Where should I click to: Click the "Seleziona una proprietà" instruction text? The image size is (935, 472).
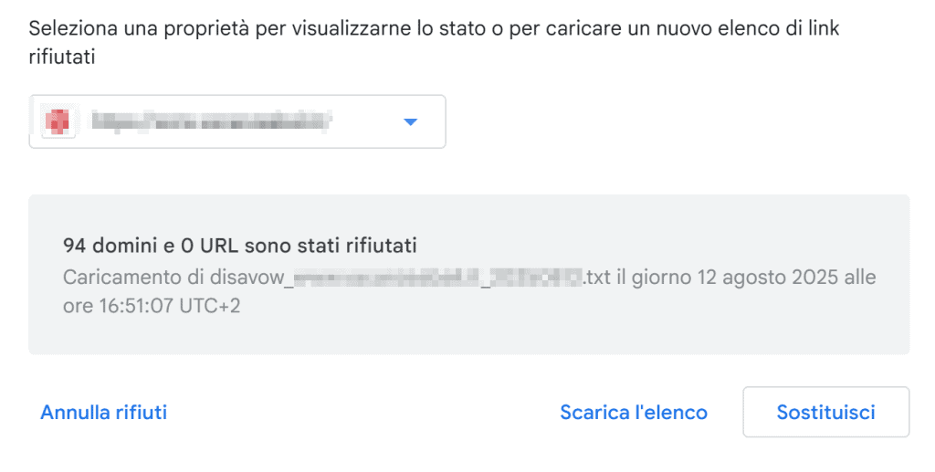tap(148, 27)
